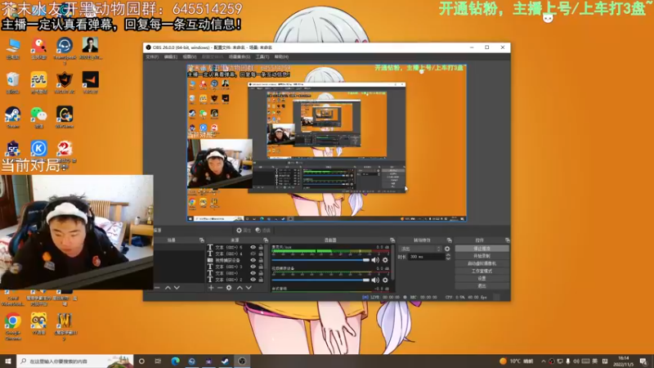
Task: Open 属性 properties button above the docks
Action: 244,231
